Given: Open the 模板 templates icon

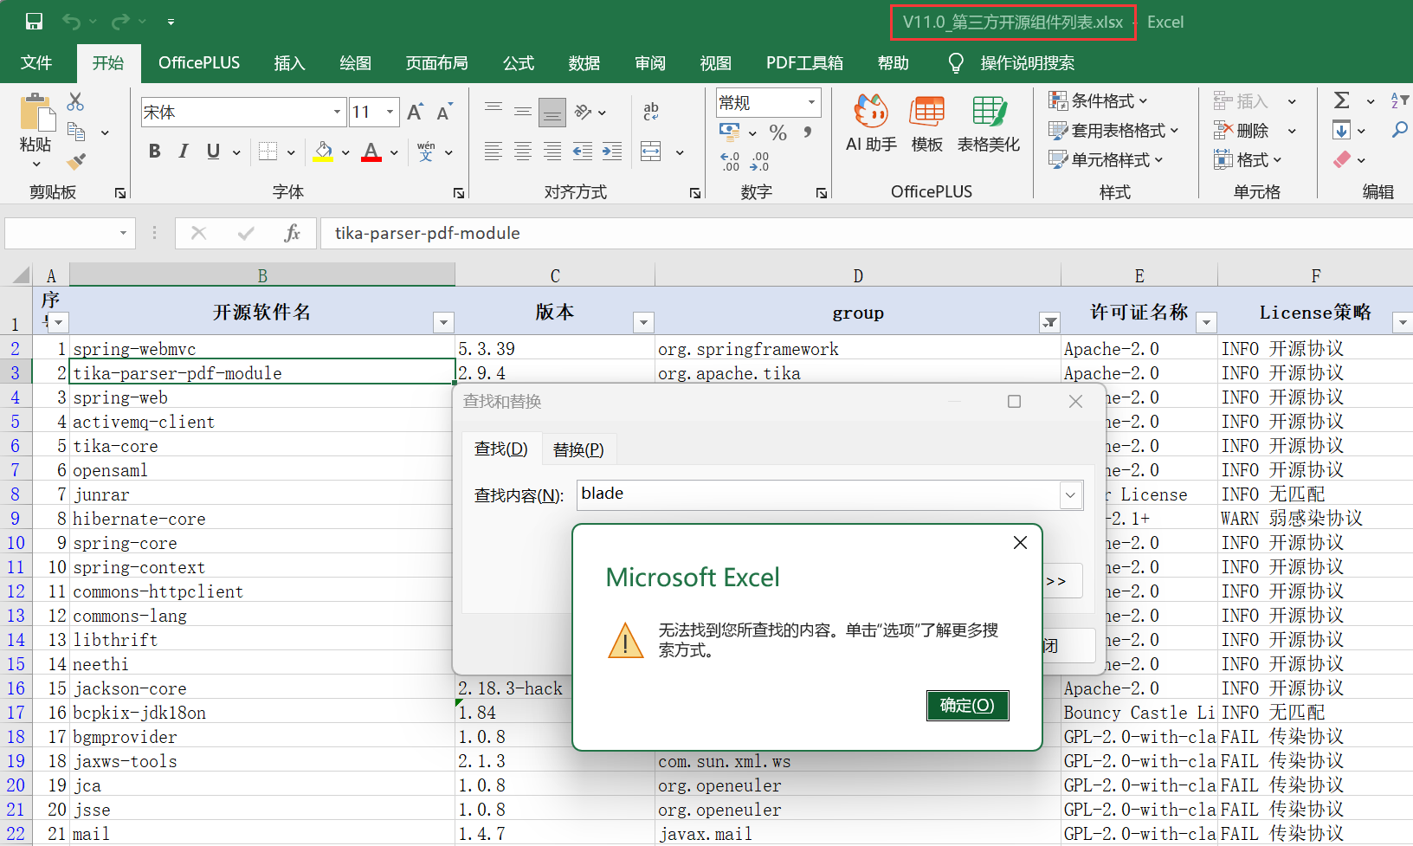Looking at the screenshot, I should (927, 124).
